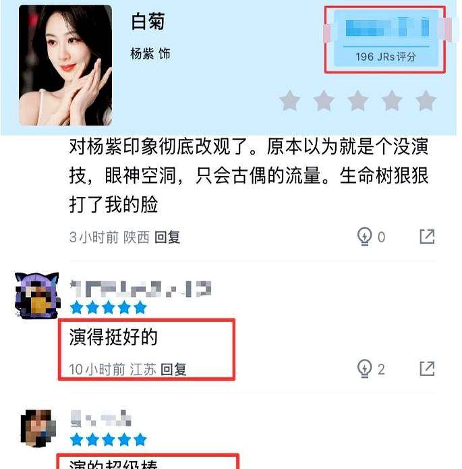Image resolution: width=462 pixels, height=469 pixels.
Task: Open the 白菊 character portrait photo
Action: pyautogui.click(x=65, y=65)
